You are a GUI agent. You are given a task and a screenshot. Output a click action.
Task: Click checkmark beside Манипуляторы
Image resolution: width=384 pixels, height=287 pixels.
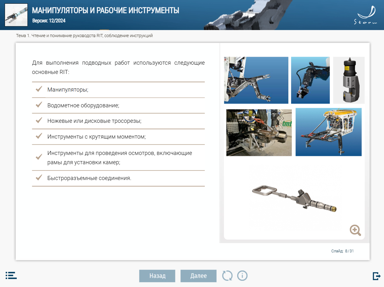click(x=39, y=89)
